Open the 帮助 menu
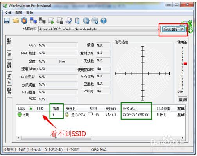This screenshot has width=197, height=156. tap(30, 13)
